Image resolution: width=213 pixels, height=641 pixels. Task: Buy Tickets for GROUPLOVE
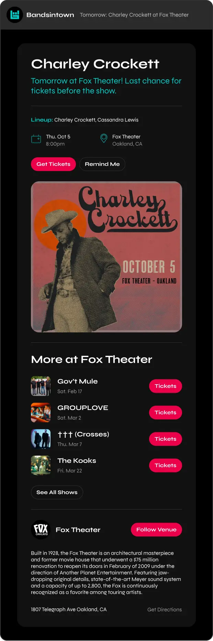(x=166, y=412)
